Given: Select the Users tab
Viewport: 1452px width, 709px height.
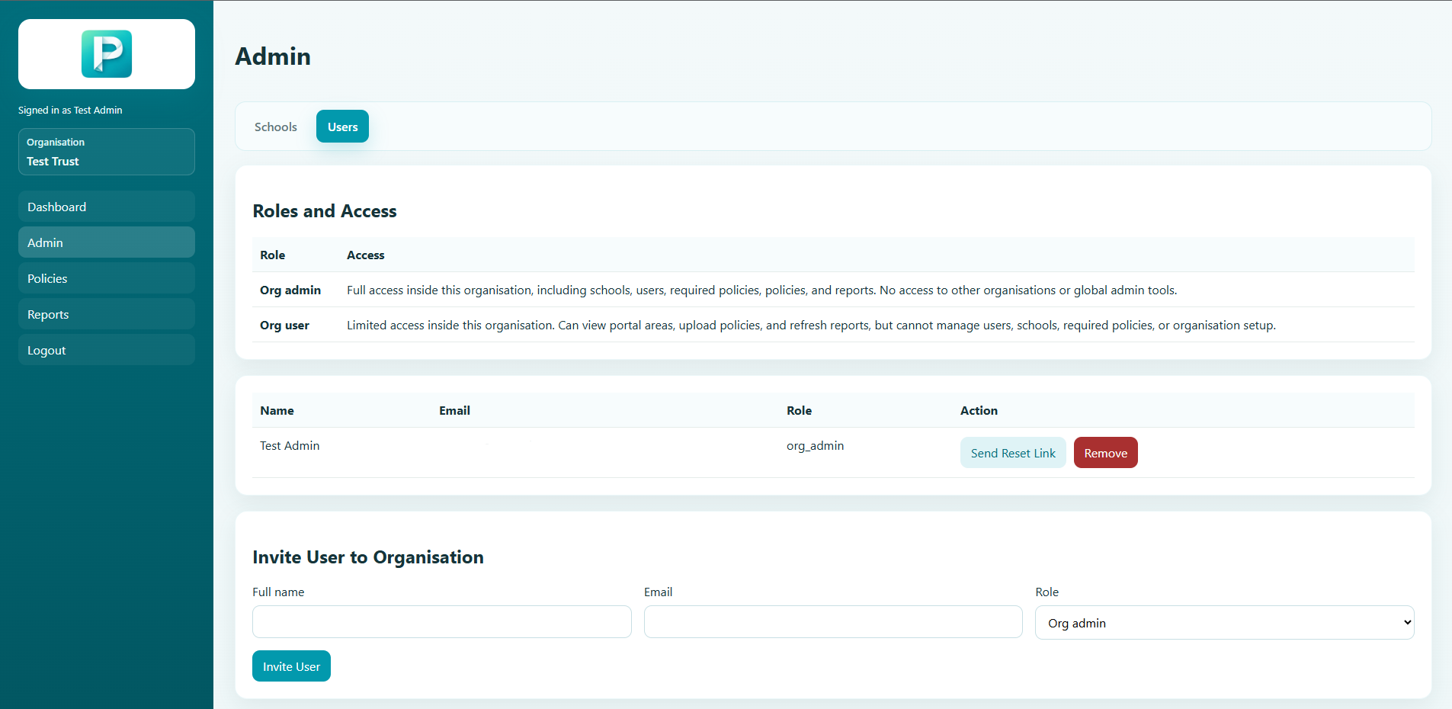Looking at the screenshot, I should [342, 127].
